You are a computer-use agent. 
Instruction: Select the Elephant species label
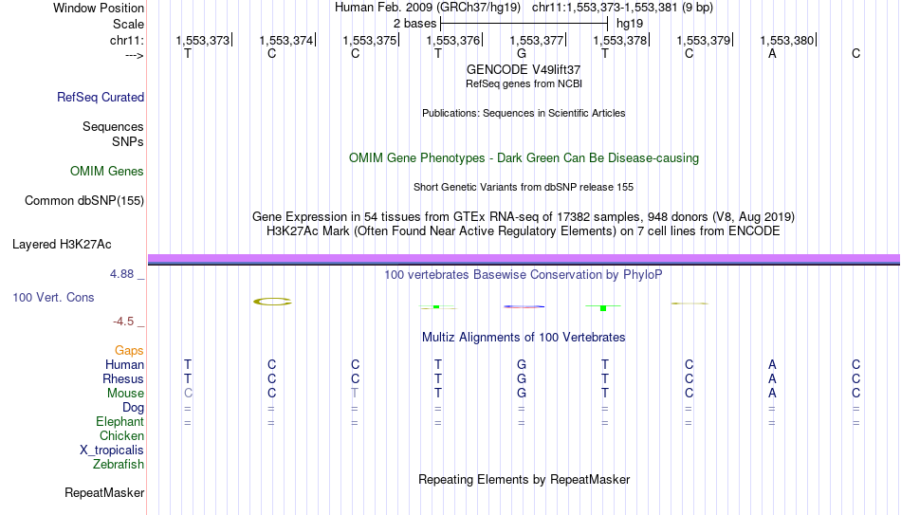coord(120,422)
